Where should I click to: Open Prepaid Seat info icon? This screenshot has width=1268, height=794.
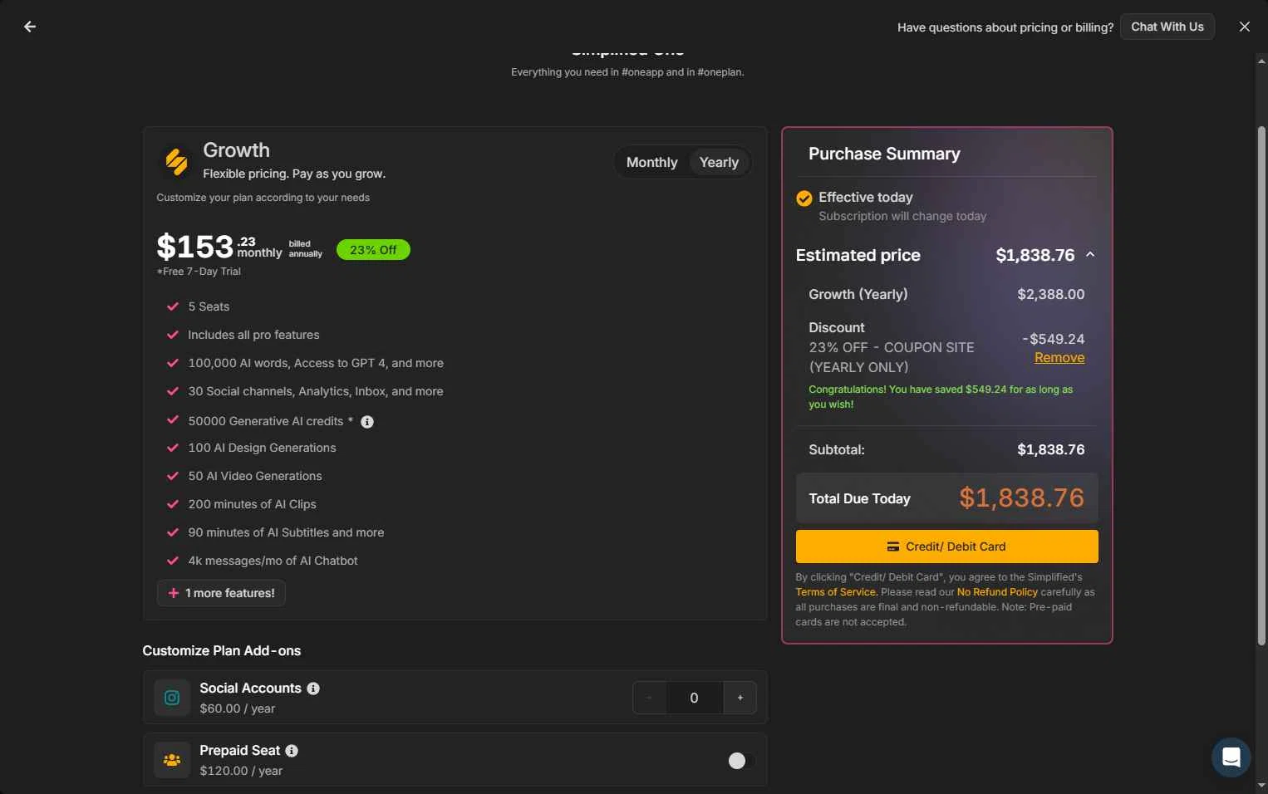292,751
